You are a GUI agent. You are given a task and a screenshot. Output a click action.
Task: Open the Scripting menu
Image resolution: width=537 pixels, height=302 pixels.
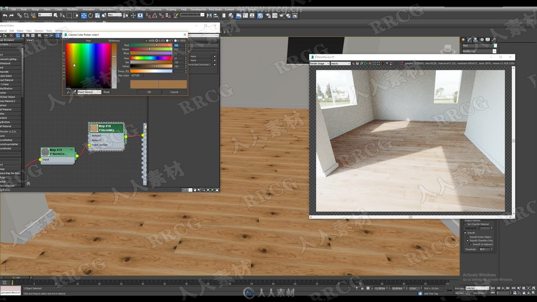coord(171,9)
